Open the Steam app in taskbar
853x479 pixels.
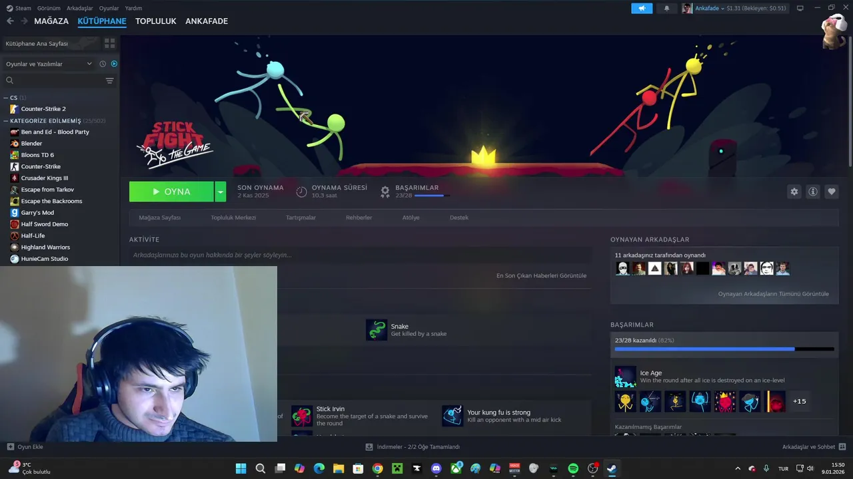pos(611,468)
